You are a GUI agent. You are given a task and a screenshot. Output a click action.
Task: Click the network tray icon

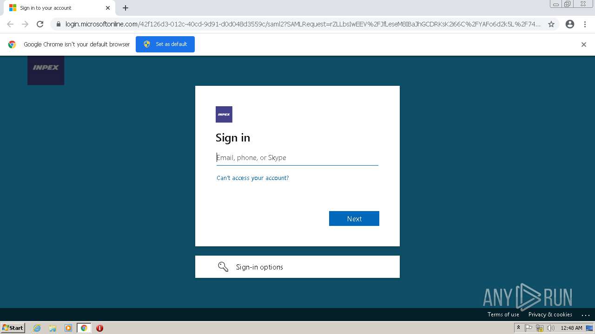(x=540, y=328)
